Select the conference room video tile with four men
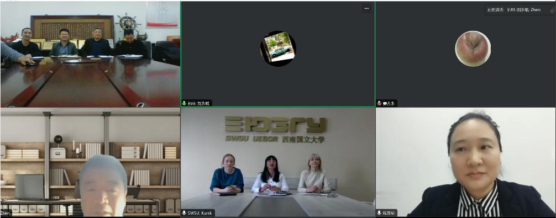This screenshot has height=218, width=556. pyautogui.click(x=90, y=54)
